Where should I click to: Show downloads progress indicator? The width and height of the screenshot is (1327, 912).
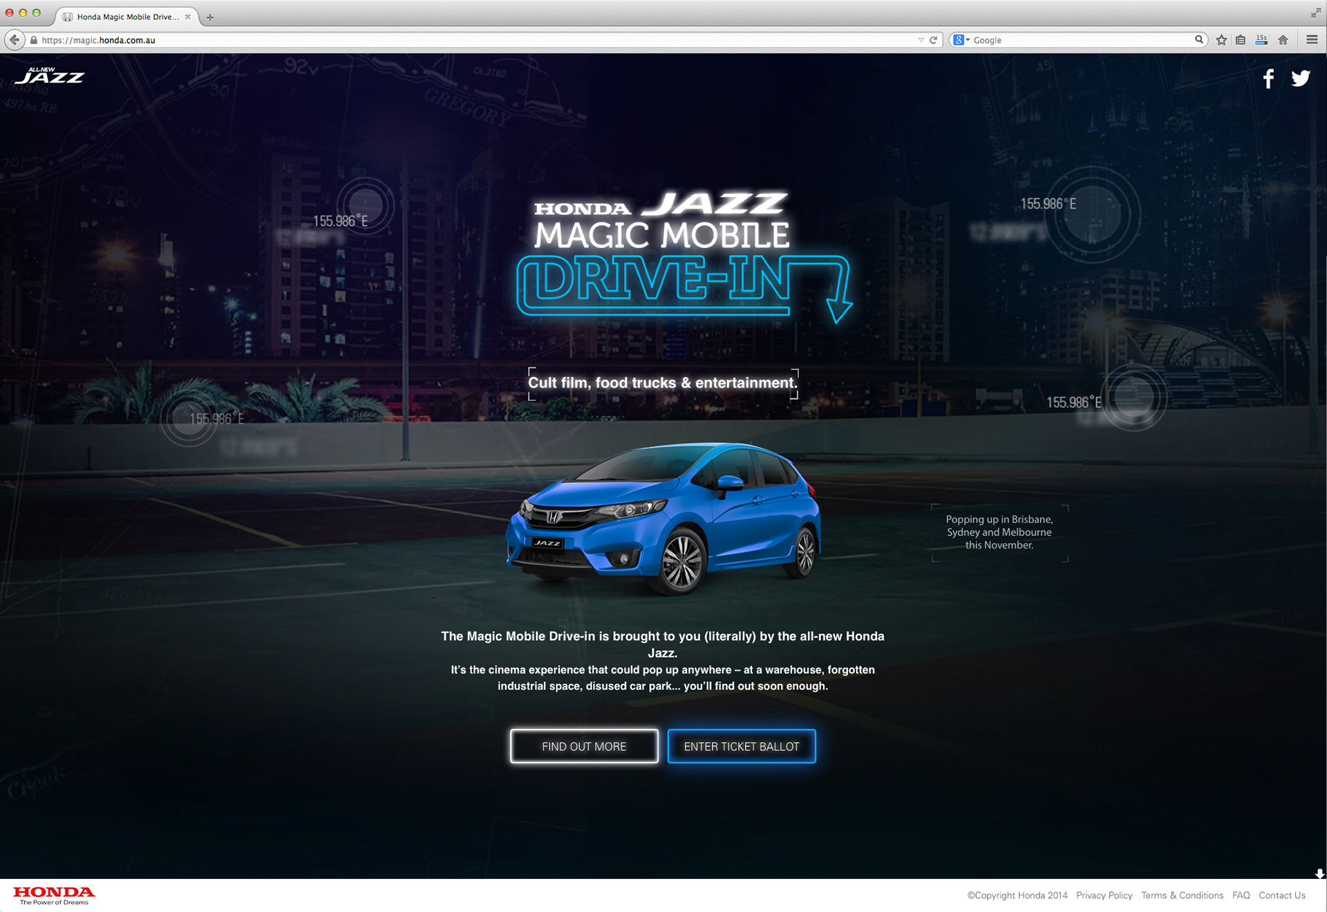point(1261,40)
